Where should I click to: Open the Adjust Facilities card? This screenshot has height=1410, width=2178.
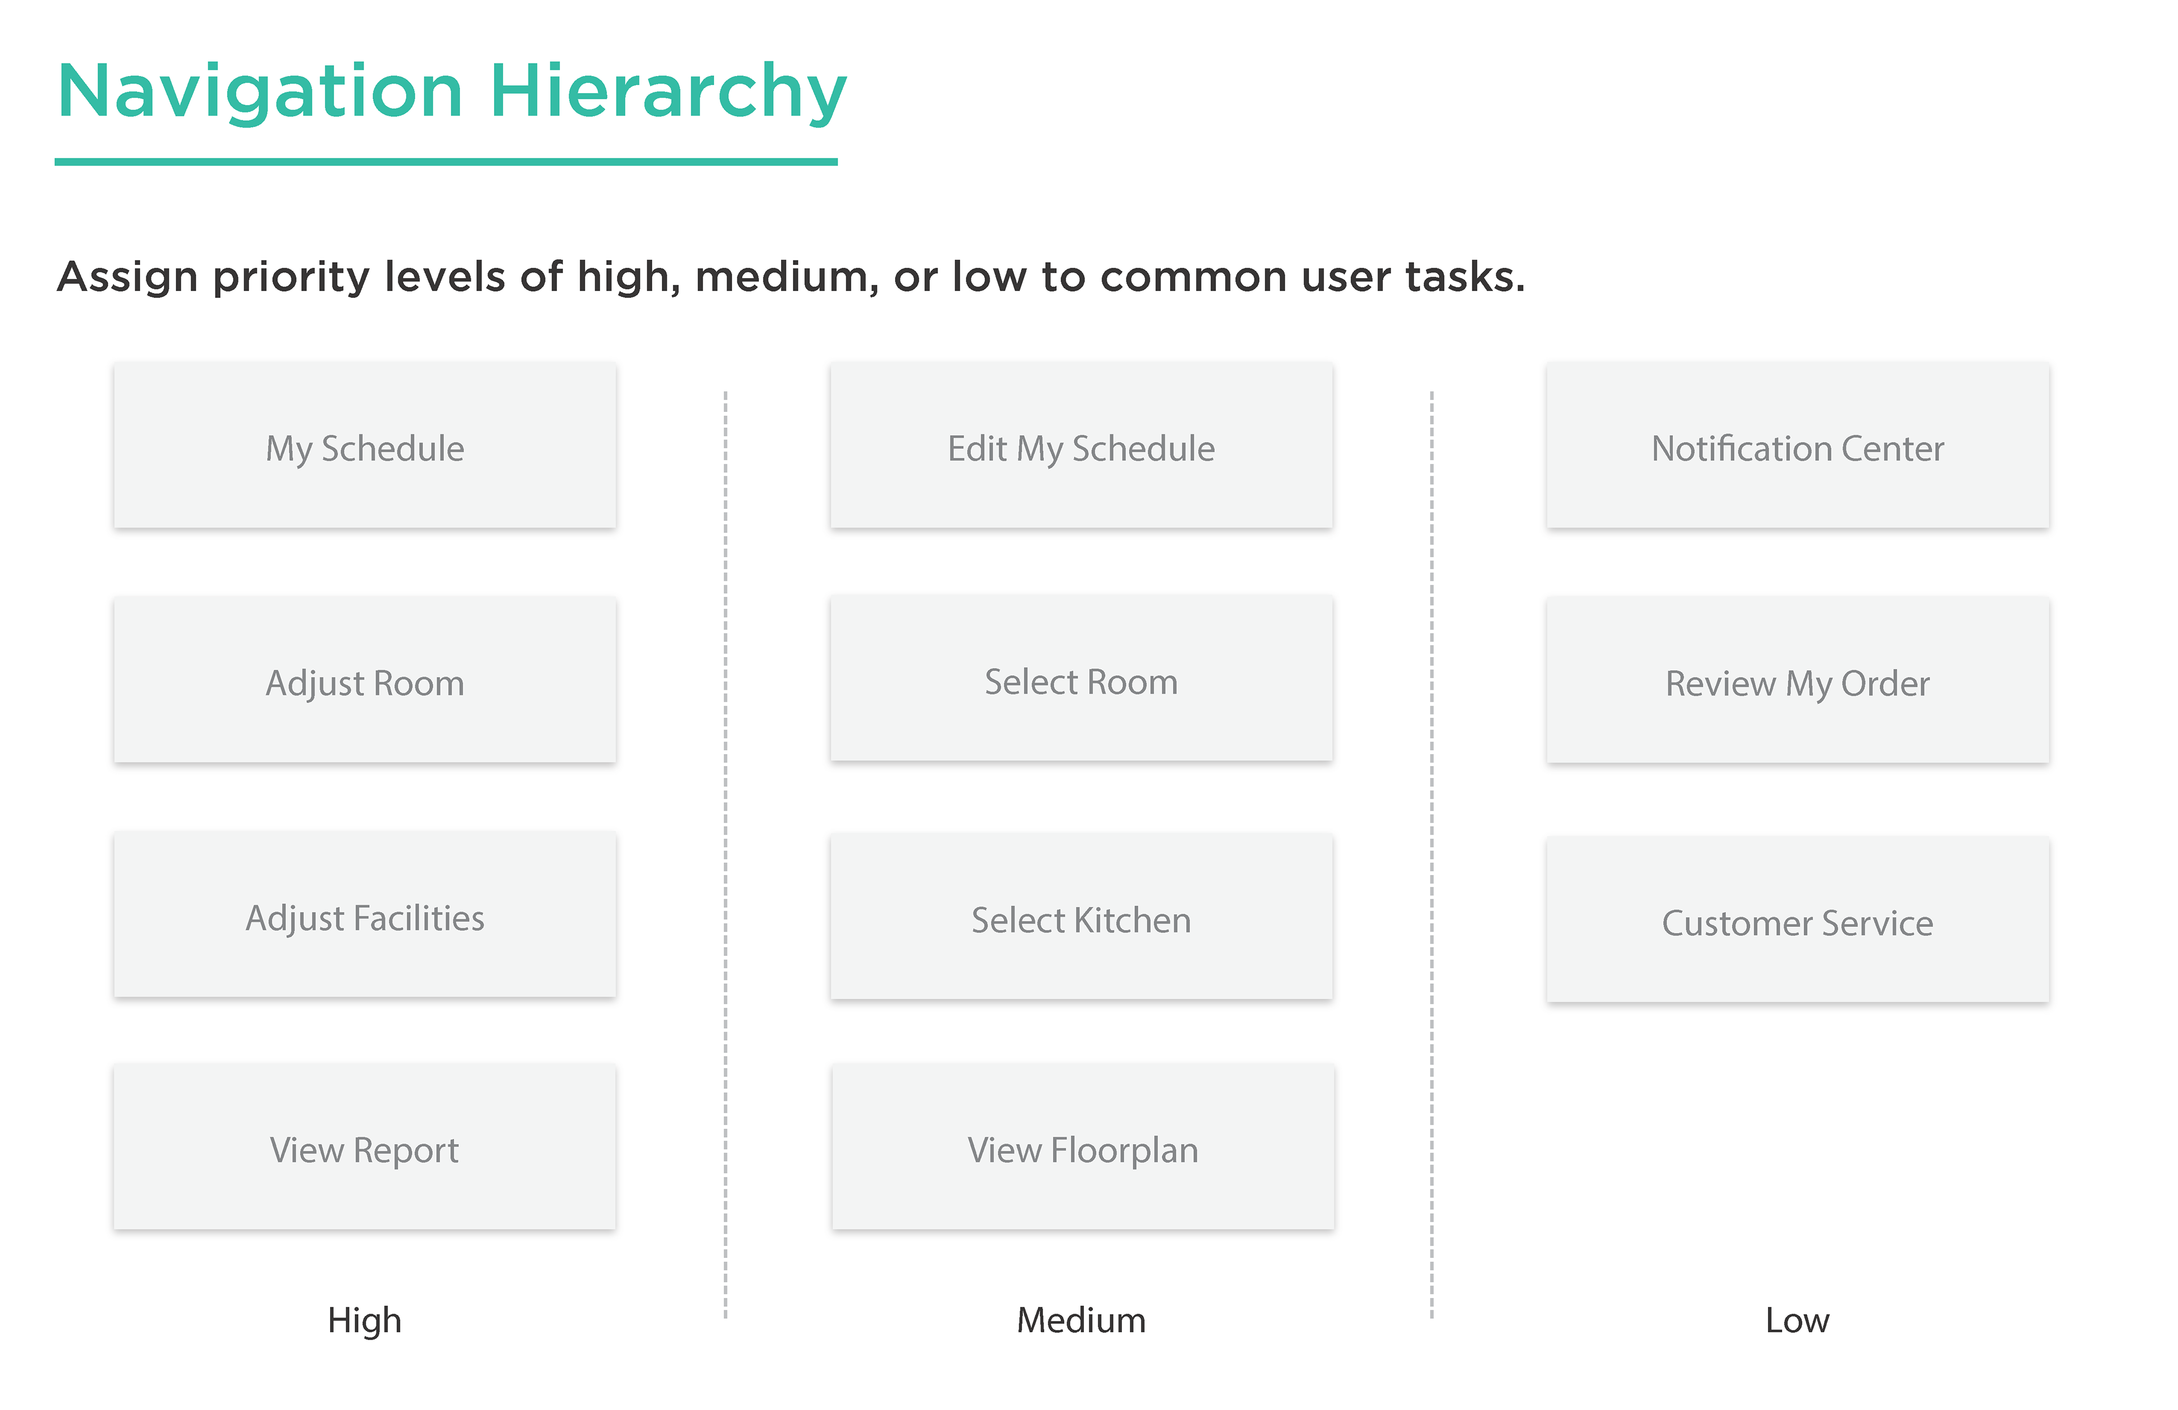(364, 914)
